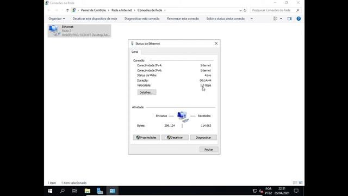Switch to details view icon in status bar
This screenshot has height=196, width=348.
click(x=295, y=183)
